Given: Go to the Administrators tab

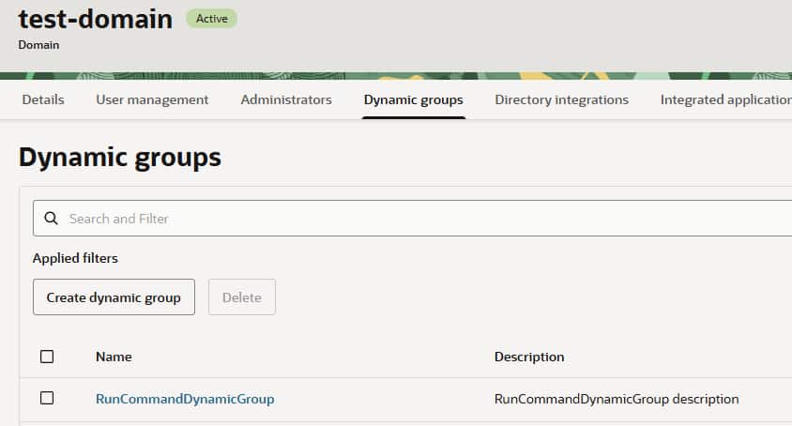Looking at the screenshot, I should (286, 99).
